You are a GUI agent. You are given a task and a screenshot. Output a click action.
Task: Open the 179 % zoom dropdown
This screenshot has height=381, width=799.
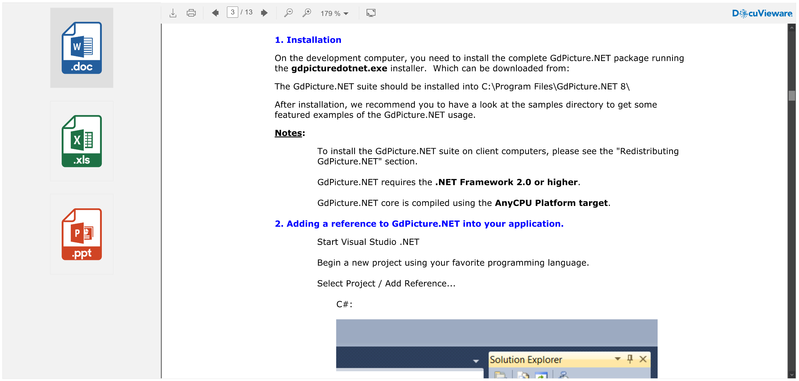[334, 13]
